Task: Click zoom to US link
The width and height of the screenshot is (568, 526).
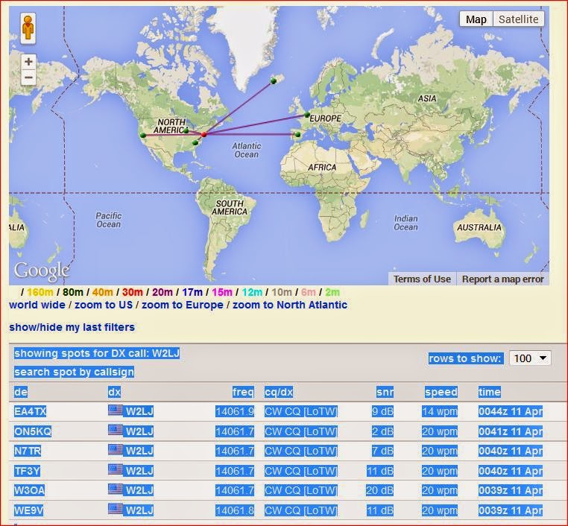Action: [x=104, y=305]
